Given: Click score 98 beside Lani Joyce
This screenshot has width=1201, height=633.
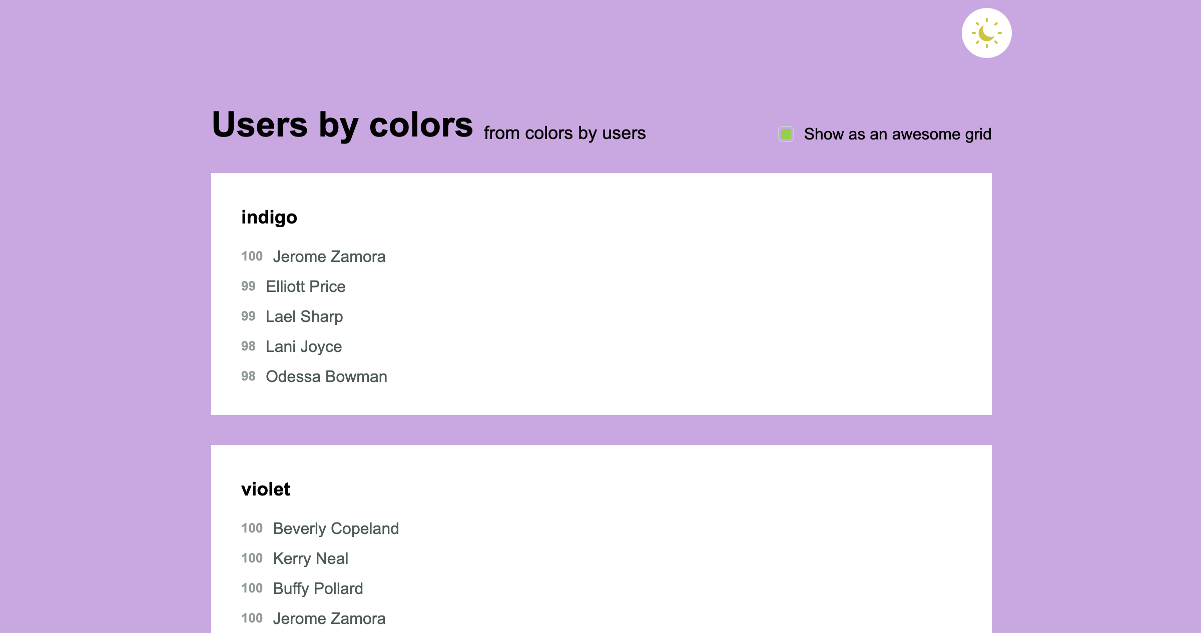Looking at the screenshot, I should 248,346.
